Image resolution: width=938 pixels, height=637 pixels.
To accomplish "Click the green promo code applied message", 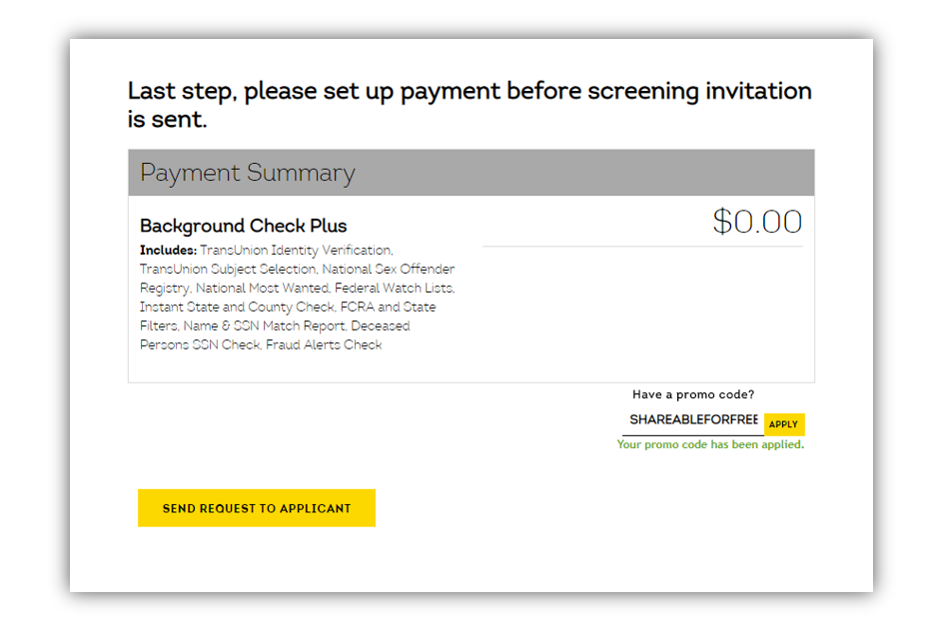I will coord(710,444).
